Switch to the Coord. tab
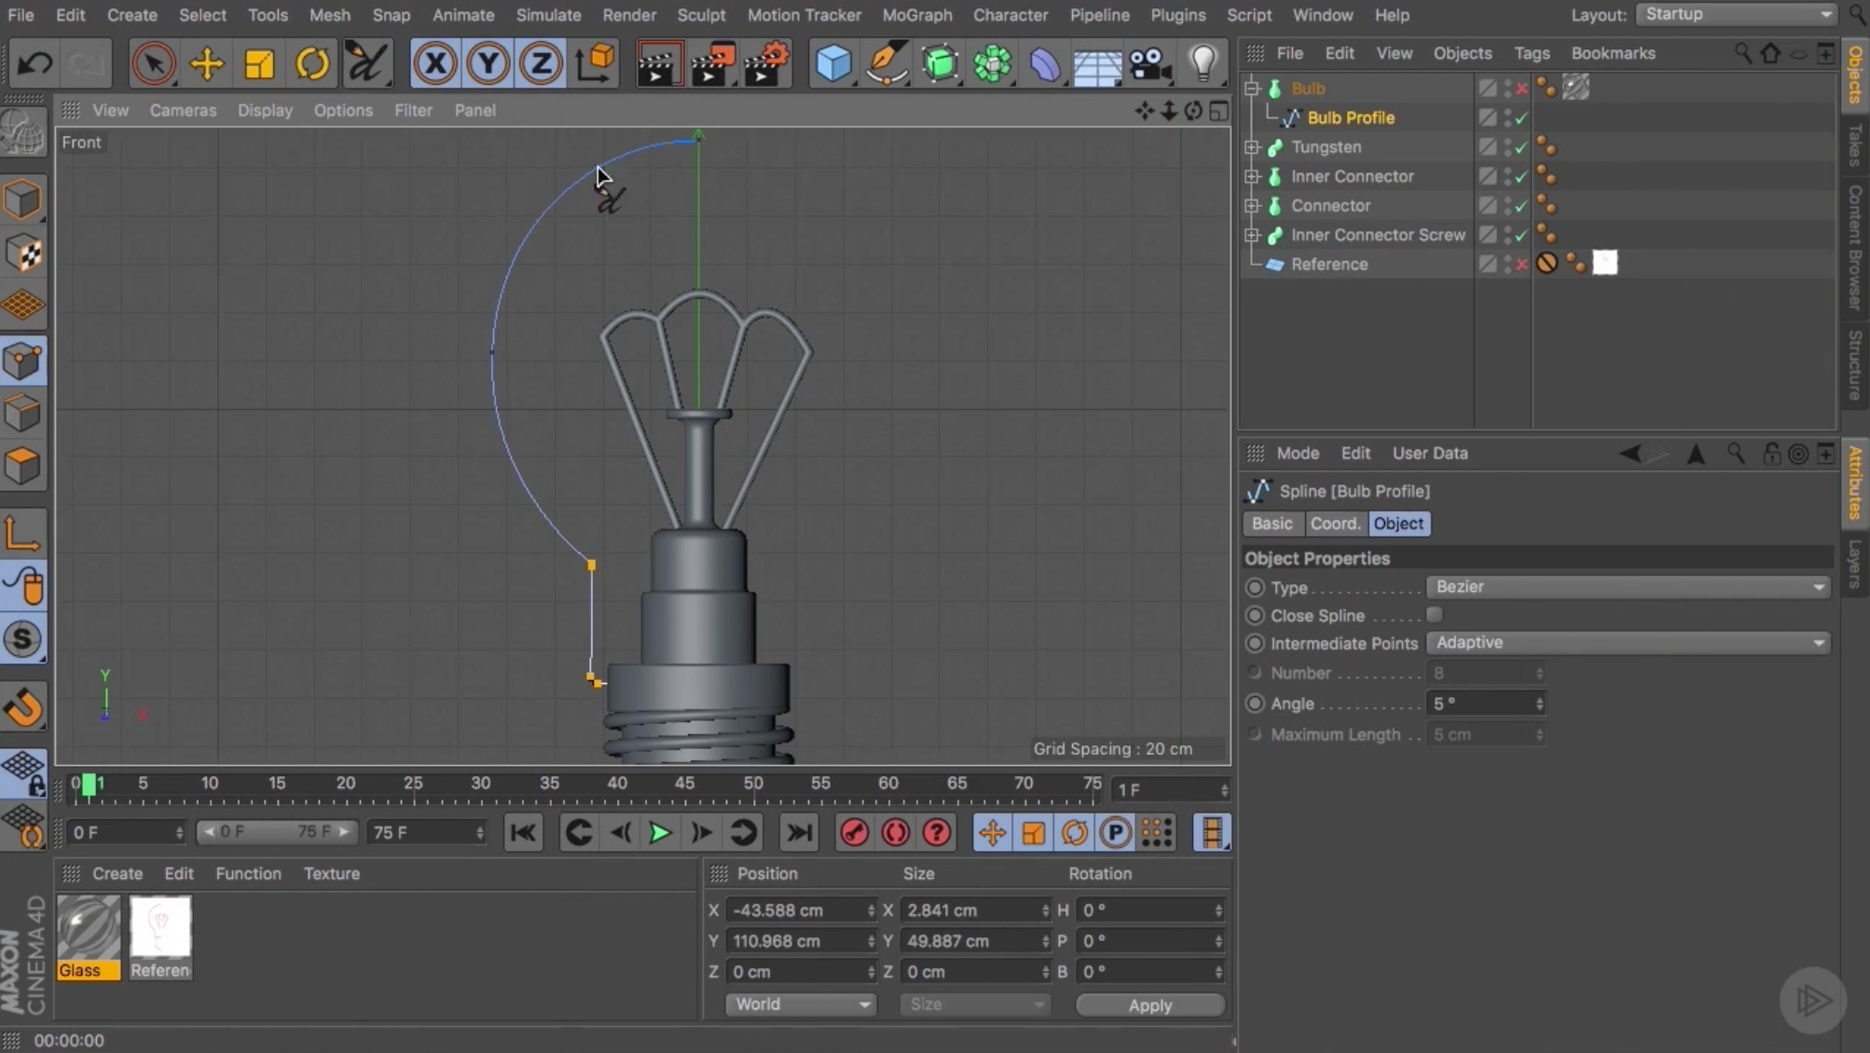 (x=1334, y=523)
